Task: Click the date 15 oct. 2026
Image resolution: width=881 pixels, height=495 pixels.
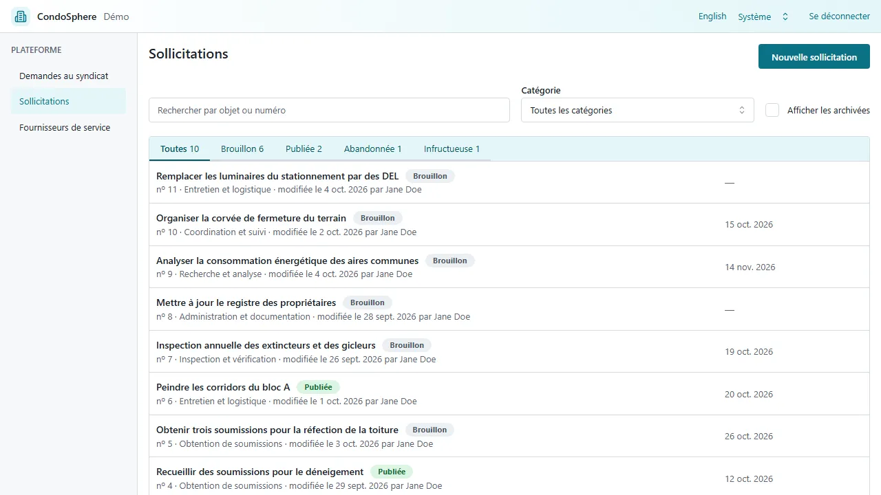Action: (749, 225)
